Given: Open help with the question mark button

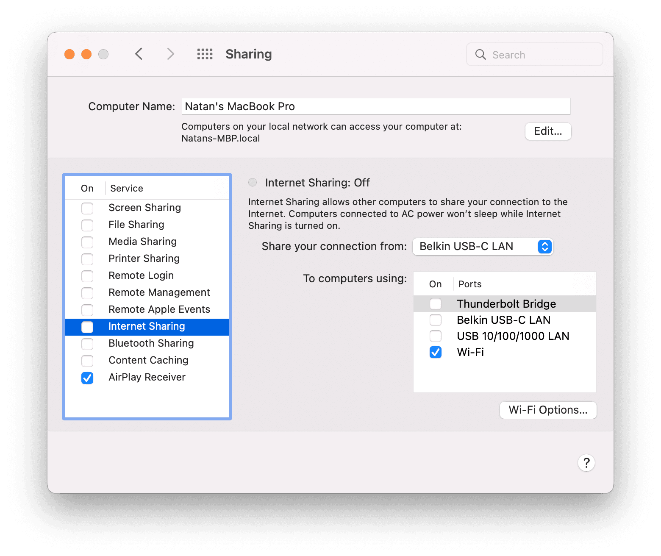Looking at the screenshot, I should (586, 463).
